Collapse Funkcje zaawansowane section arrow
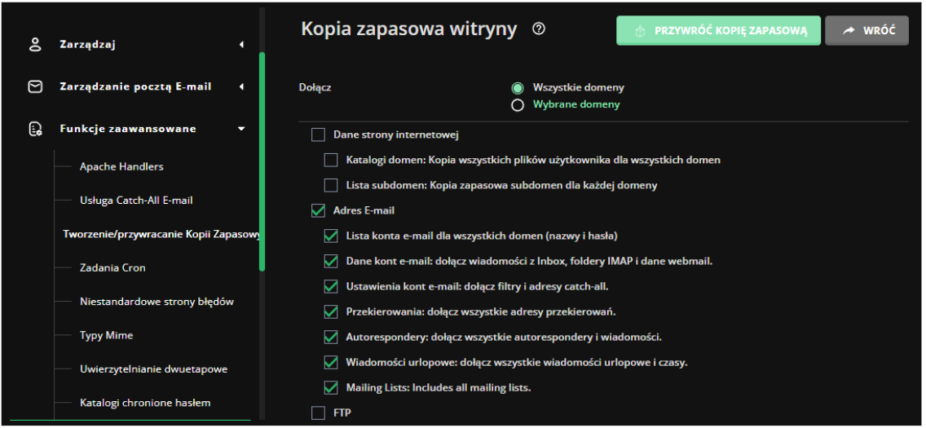This screenshot has height=428, width=926. coord(241,129)
